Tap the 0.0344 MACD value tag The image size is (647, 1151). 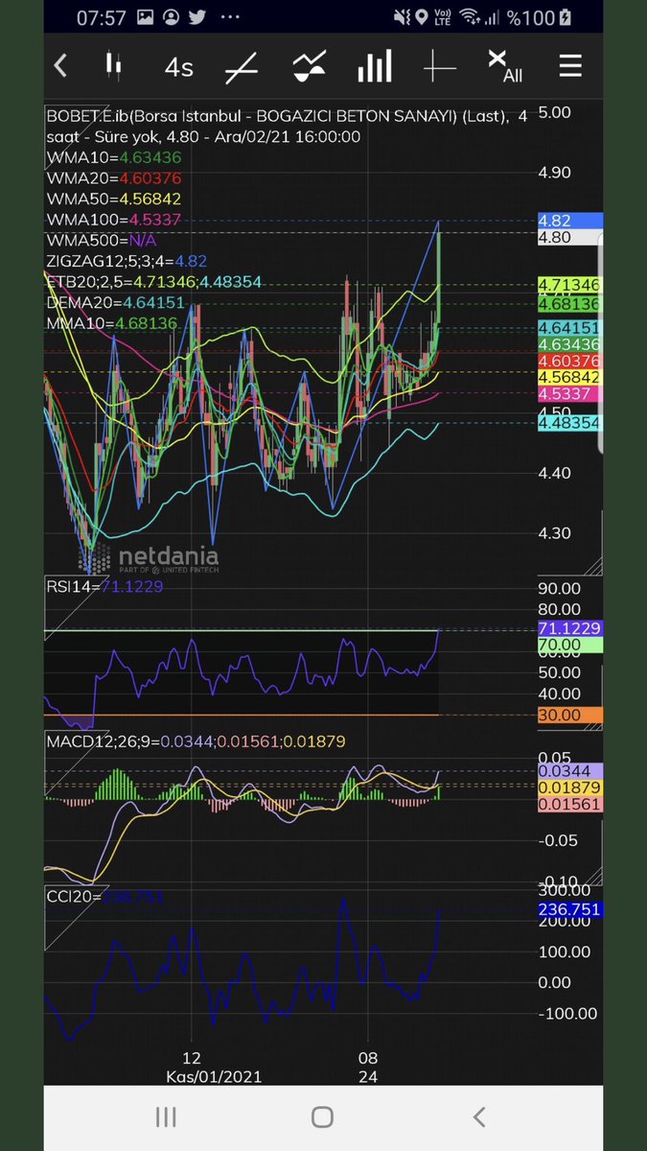pyautogui.click(x=569, y=770)
